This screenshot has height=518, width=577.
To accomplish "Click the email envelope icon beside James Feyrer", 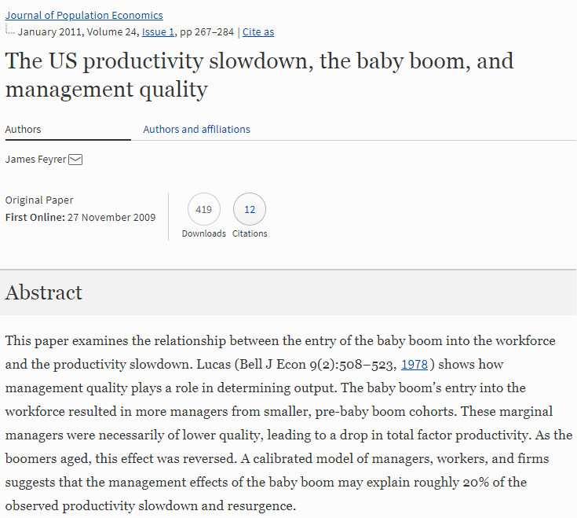I will coord(75,160).
